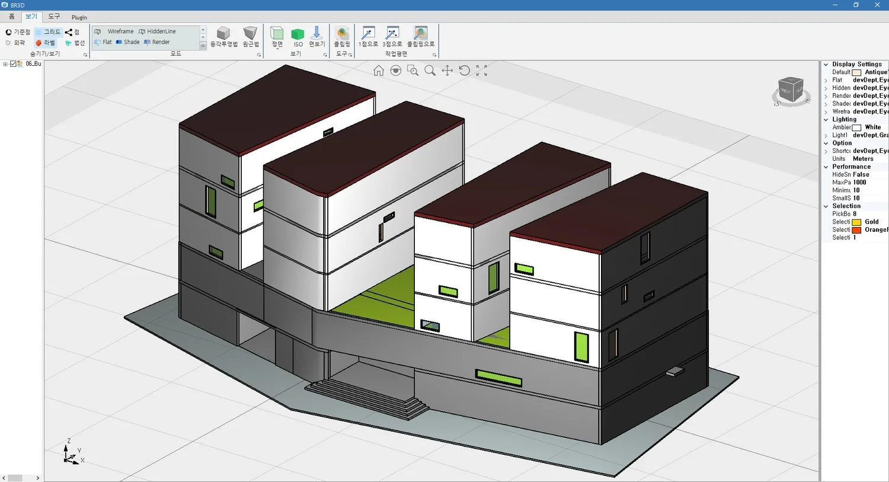
Task: Open the Plugin ribbon tab
Action: (x=79, y=17)
